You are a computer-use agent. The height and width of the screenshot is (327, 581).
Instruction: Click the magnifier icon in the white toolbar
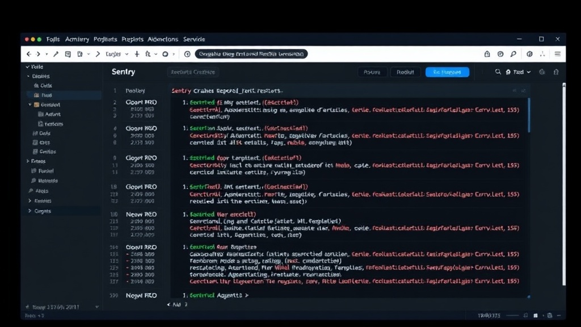coord(513,54)
